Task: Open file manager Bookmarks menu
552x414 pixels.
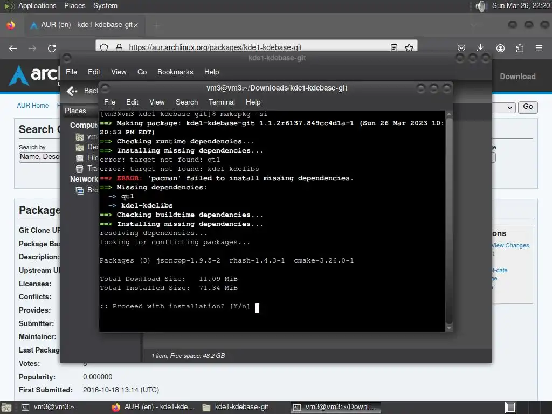Action: (175, 72)
